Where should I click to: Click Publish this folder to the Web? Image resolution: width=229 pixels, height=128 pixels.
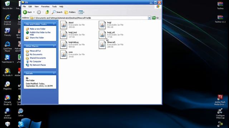(x=40, y=33)
